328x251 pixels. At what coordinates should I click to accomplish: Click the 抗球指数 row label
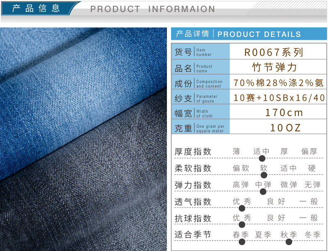193,218
